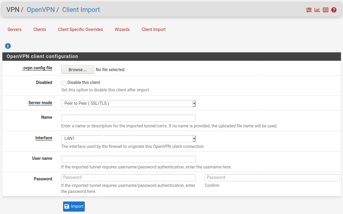The image size is (343, 214).
Task: Switch to the Clients tab
Action: pyautogui.click(x=40, y=29)
